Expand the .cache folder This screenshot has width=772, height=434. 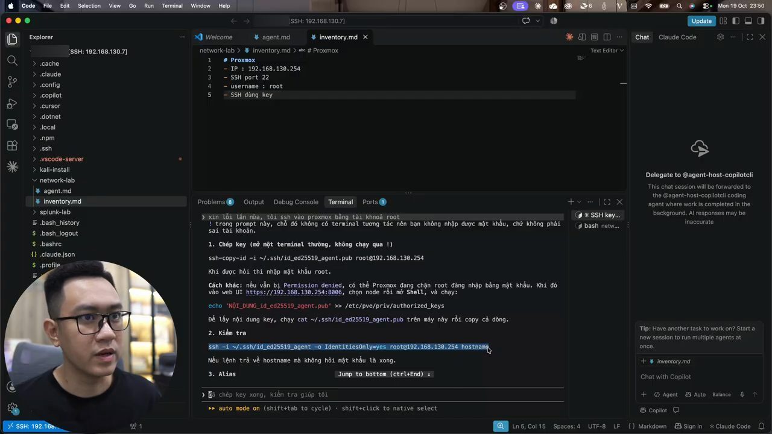(x=49, y=63)
